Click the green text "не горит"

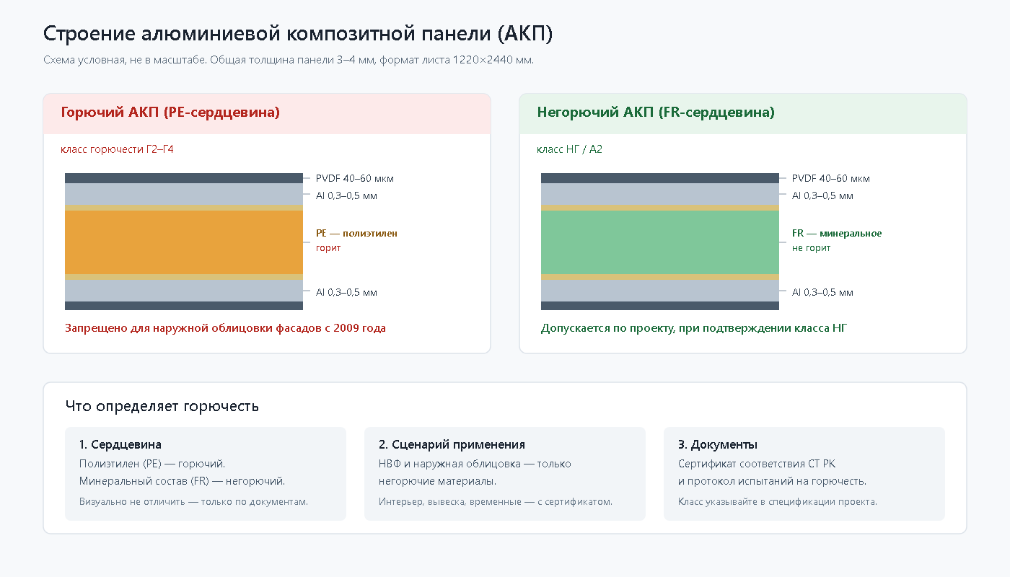pos(812,248)
